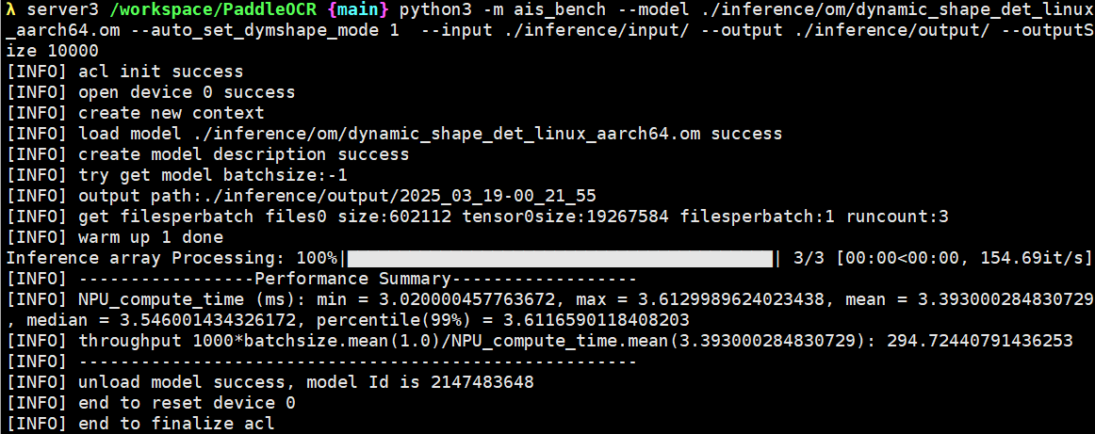Click the throughput value 294.72440791436253
Image resolution: width=1095 pixels, height=434 pixels.
click(x=979, y=341)
